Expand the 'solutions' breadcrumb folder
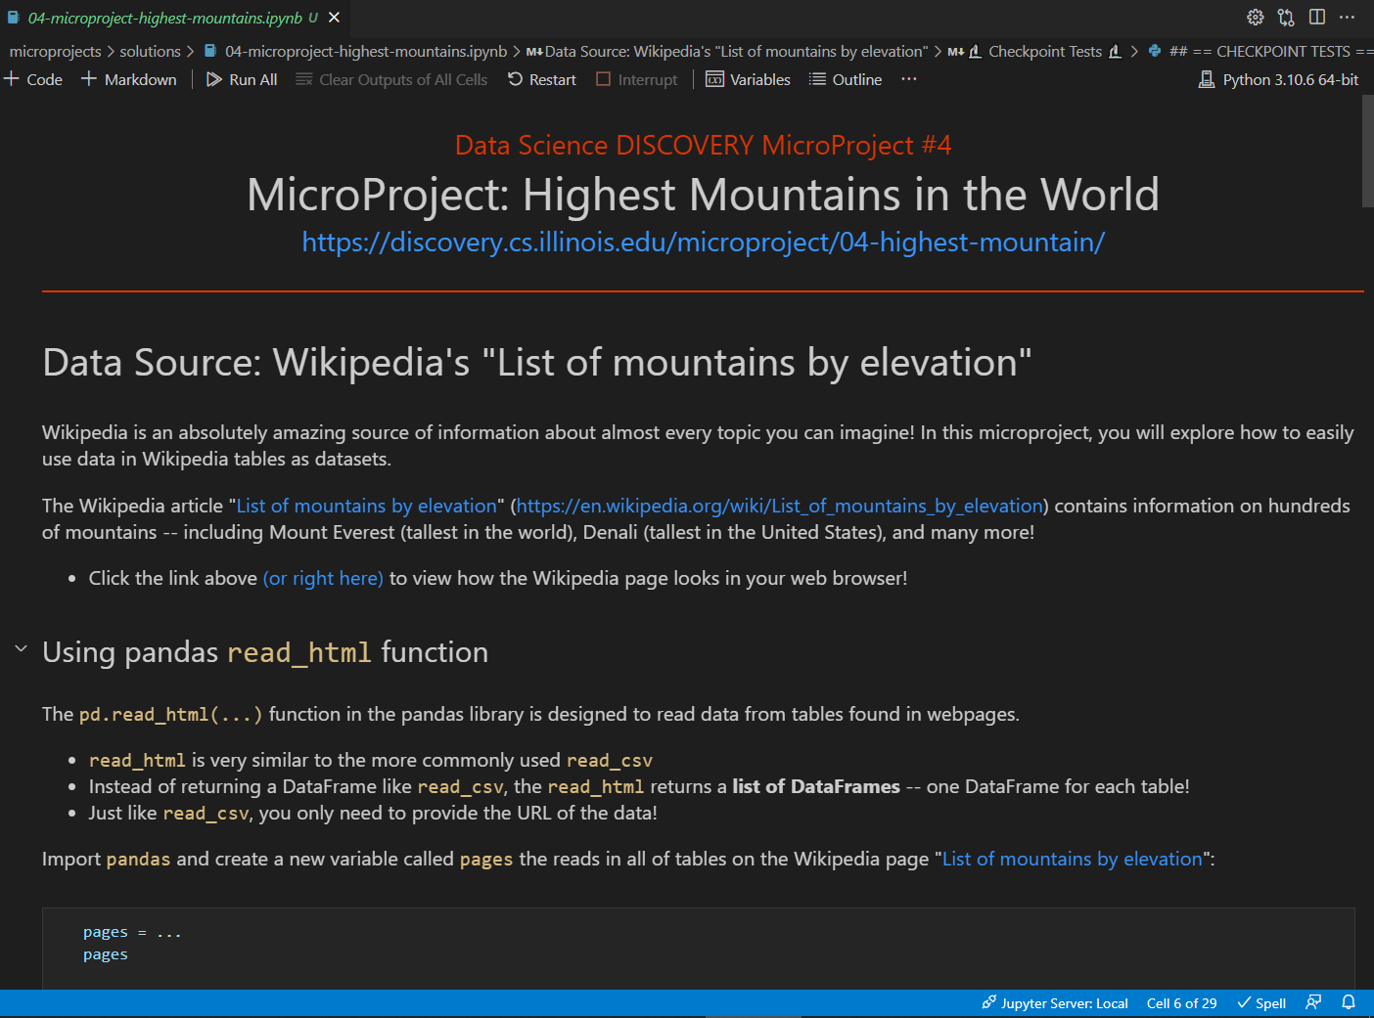1374x1018 pixels. click(150, 51)
